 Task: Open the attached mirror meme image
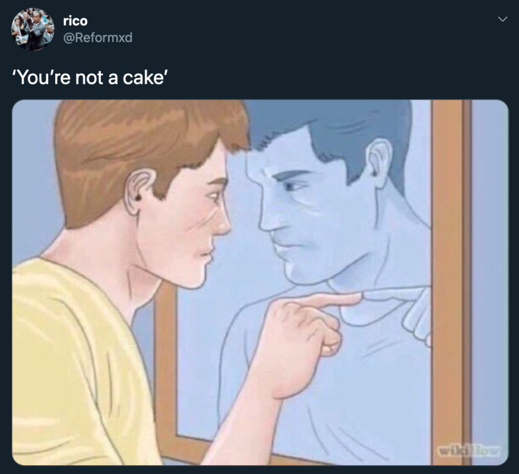tap(260, 283)
